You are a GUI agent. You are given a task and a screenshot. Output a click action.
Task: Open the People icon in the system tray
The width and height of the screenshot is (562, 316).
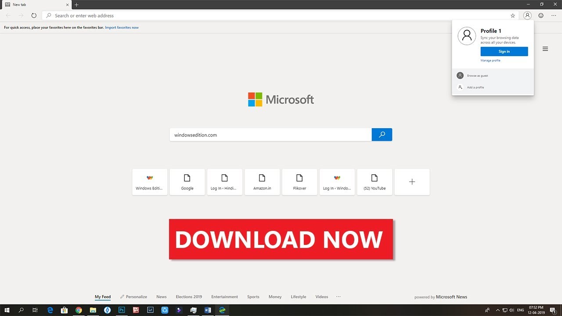[x=487, y=310]
